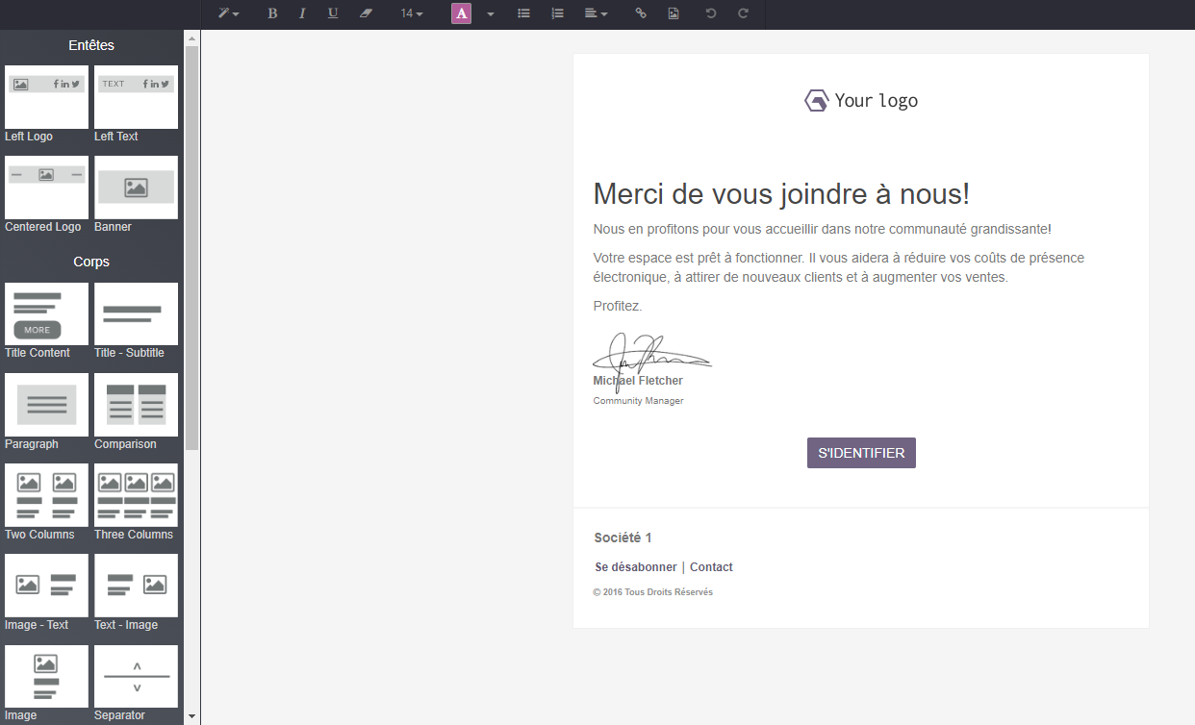This screenshot has width=1195, height=725.
Task: Open the paragraph alignment dropdown
Action: pos(596,13)
